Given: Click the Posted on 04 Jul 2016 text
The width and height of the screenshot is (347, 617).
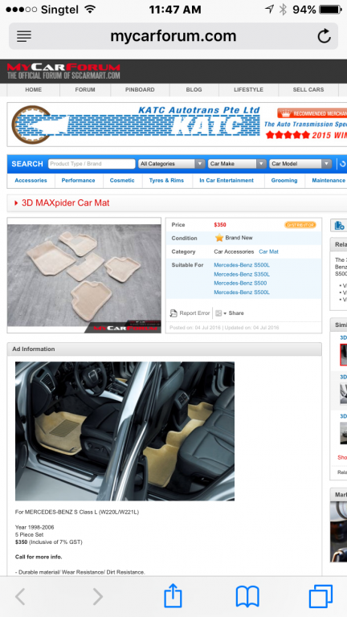Looking at the screenshot, I should click(x=195, y=328).
